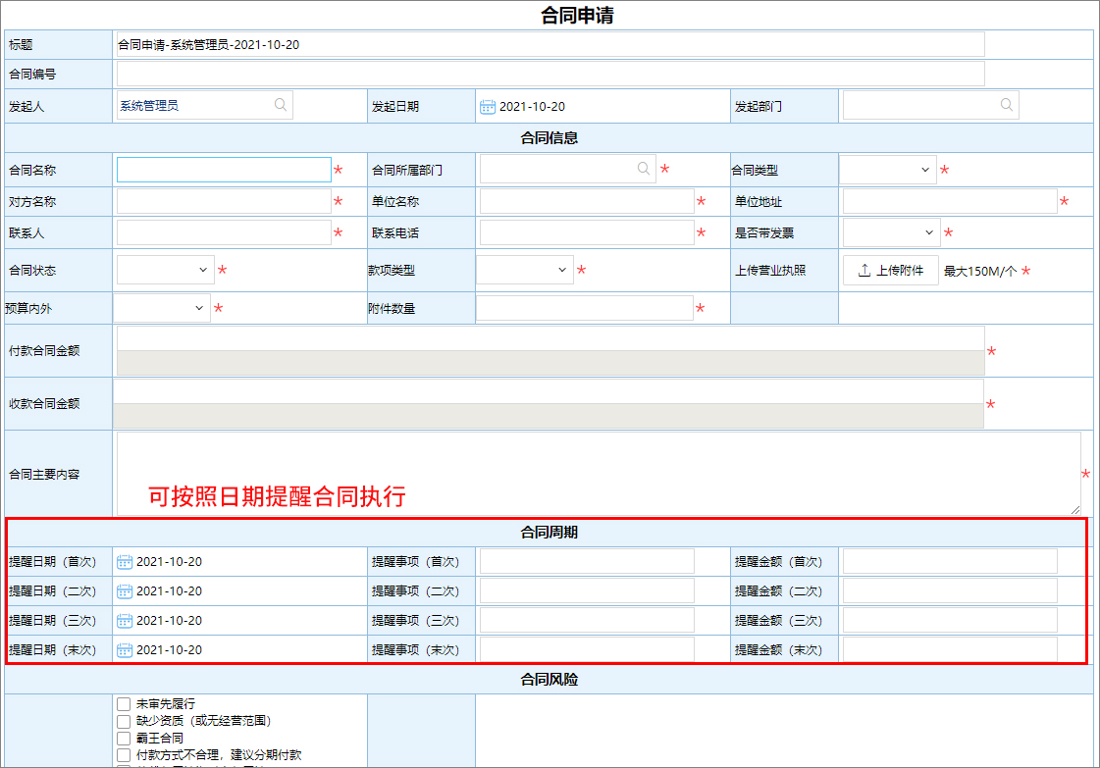The width and height of the screenshot is (1100, 768).
Task: Click the 提醒日期（首次）date value
Action: click(169, 562)
